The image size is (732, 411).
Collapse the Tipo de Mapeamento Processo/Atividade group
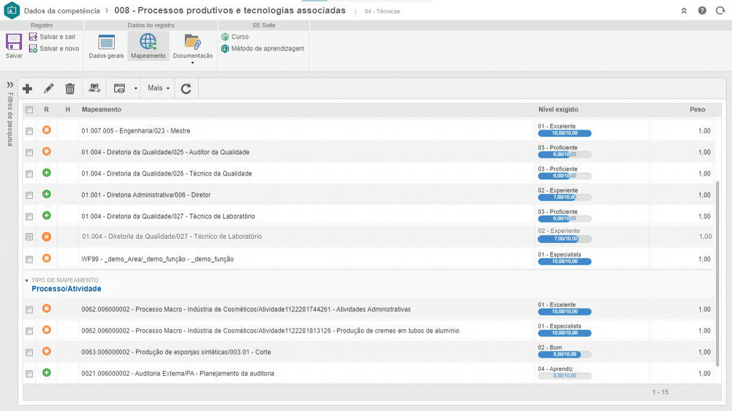coord(27,280)
